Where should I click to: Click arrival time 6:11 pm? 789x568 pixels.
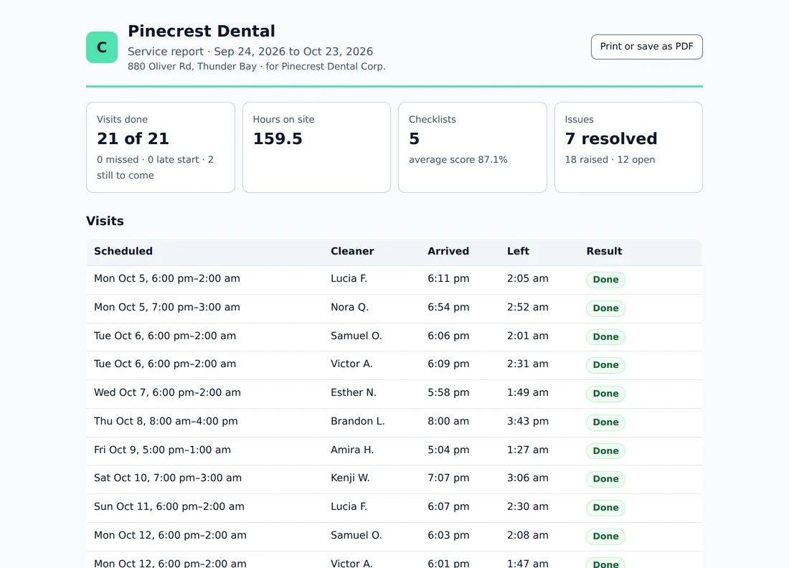click(448, 279)
